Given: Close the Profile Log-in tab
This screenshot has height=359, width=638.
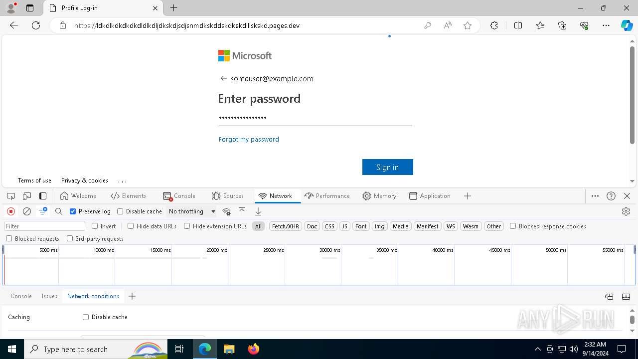Looking at the screenshot, I should point(156,8).
